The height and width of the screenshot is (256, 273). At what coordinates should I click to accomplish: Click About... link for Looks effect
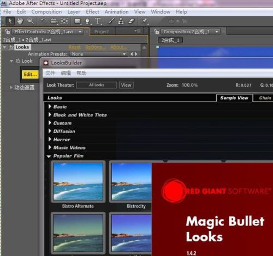coord(118,47)
